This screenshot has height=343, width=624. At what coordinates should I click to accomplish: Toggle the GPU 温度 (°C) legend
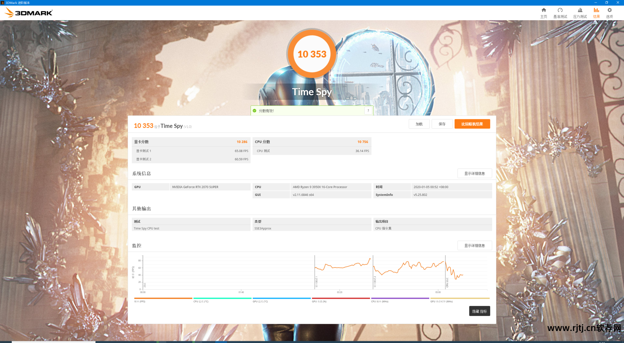pyautogui.click(x=281, y=300)
